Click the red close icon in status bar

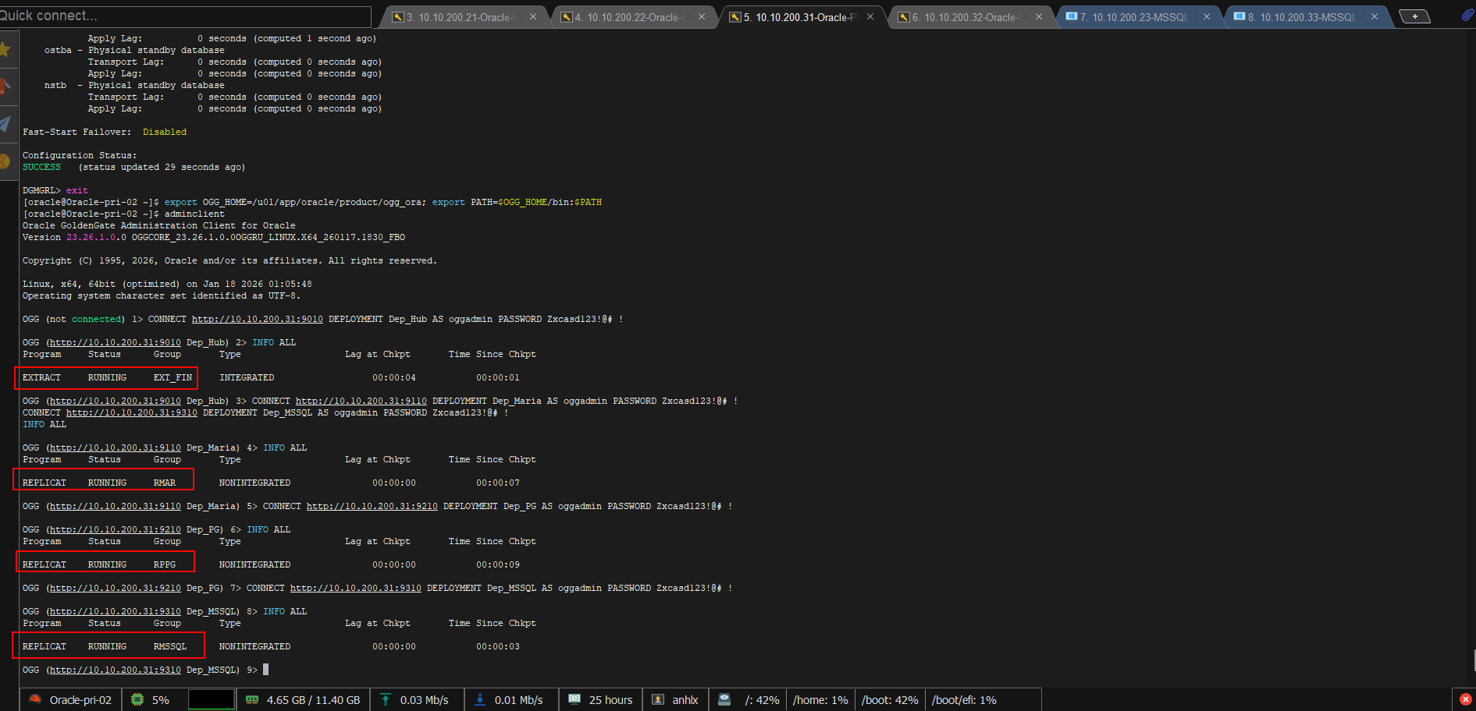tap(1466, 699)
